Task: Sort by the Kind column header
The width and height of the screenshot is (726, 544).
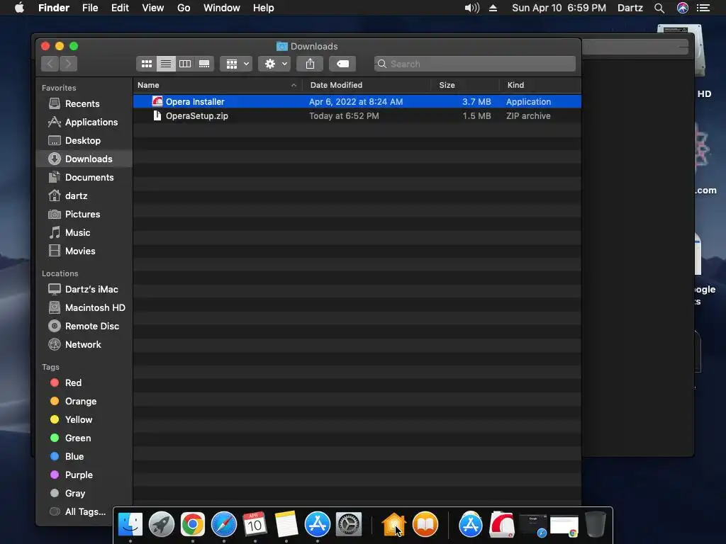Action: (x=540, y=85)
